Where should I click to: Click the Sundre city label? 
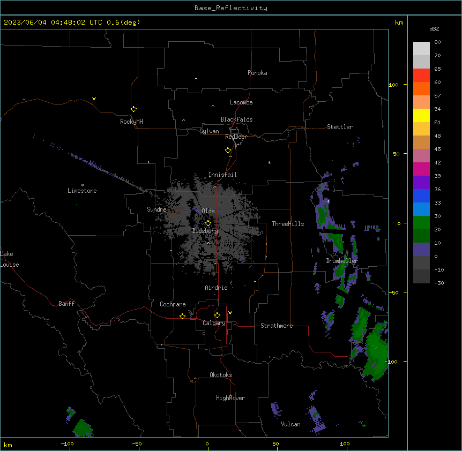pyautogui.click(x=157, y=209)
